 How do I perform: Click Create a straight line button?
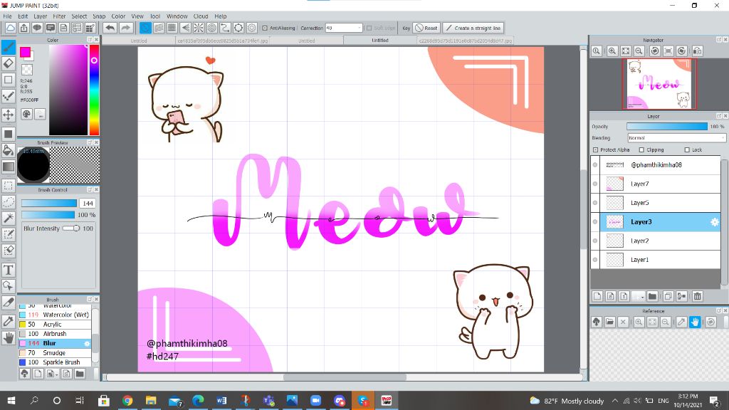coord(473,28)
